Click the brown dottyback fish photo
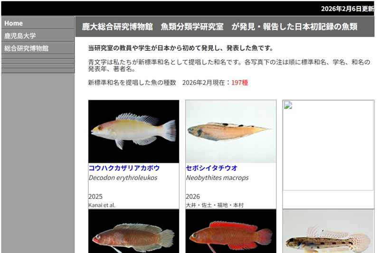Viewport: 380px width, 253px height. point(134,231)
